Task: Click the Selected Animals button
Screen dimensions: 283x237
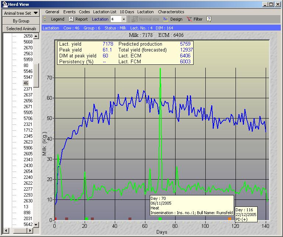Action: [x=21, y=28]
